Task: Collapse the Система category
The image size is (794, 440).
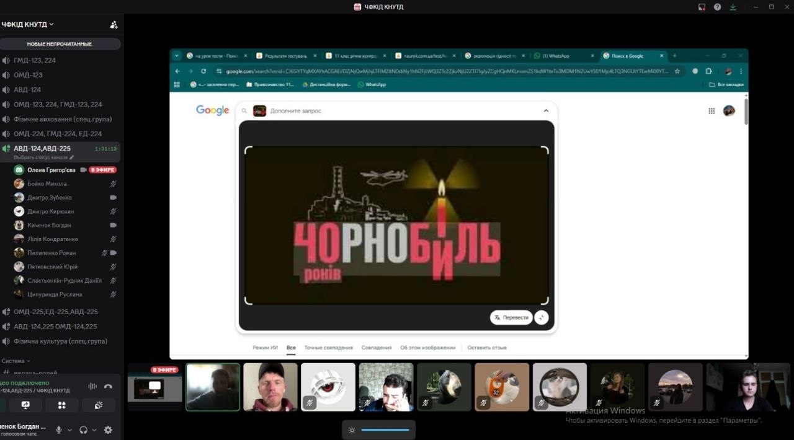Action: (16, 361)
